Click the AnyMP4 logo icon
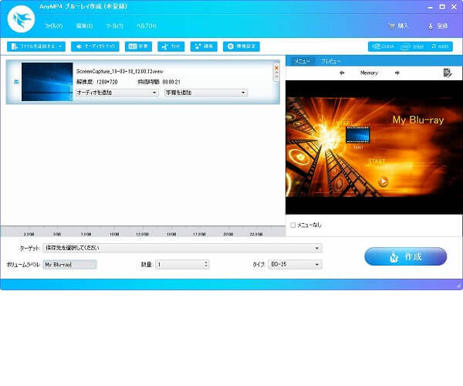The width and height of the screenshot is (463, 386). (21, 19)
